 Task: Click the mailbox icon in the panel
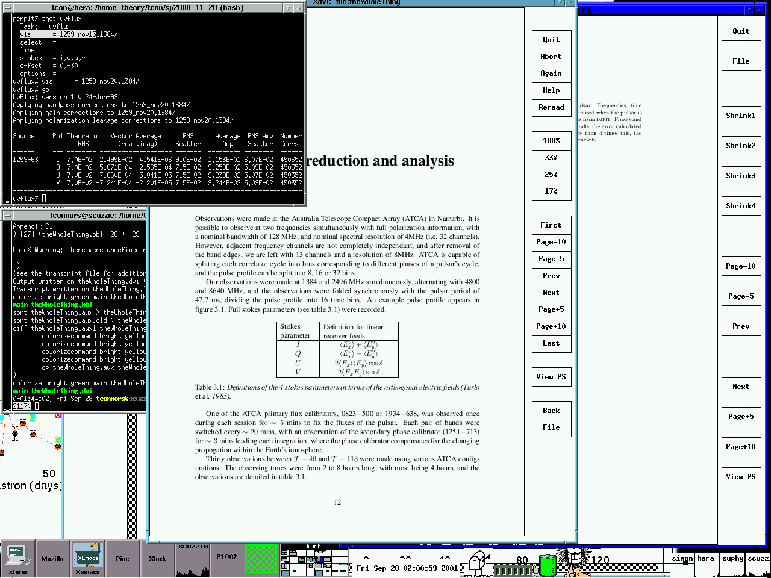pos(479,562)
